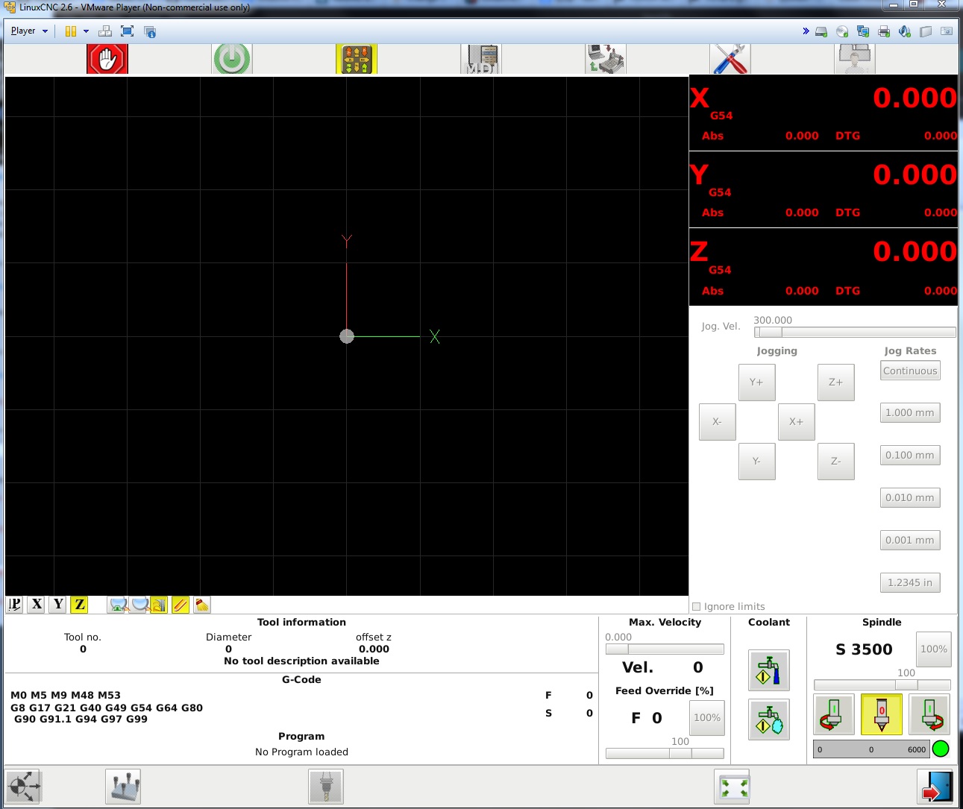
Task: Adjust the spindle override slider
Action: 882,685
